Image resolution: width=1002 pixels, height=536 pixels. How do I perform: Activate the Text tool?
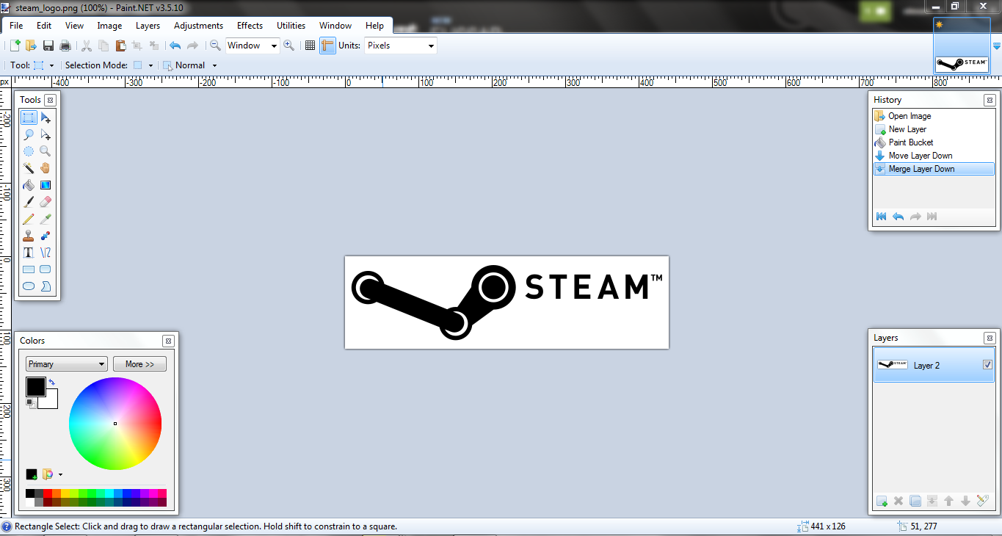tap(29, 253)
